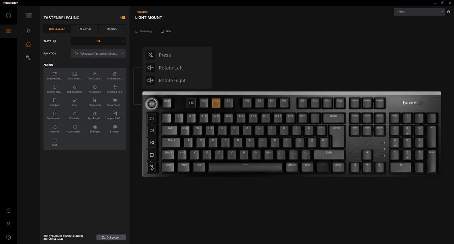
Task: Open the settings gear in sidebar
Action: pos(9,237)
